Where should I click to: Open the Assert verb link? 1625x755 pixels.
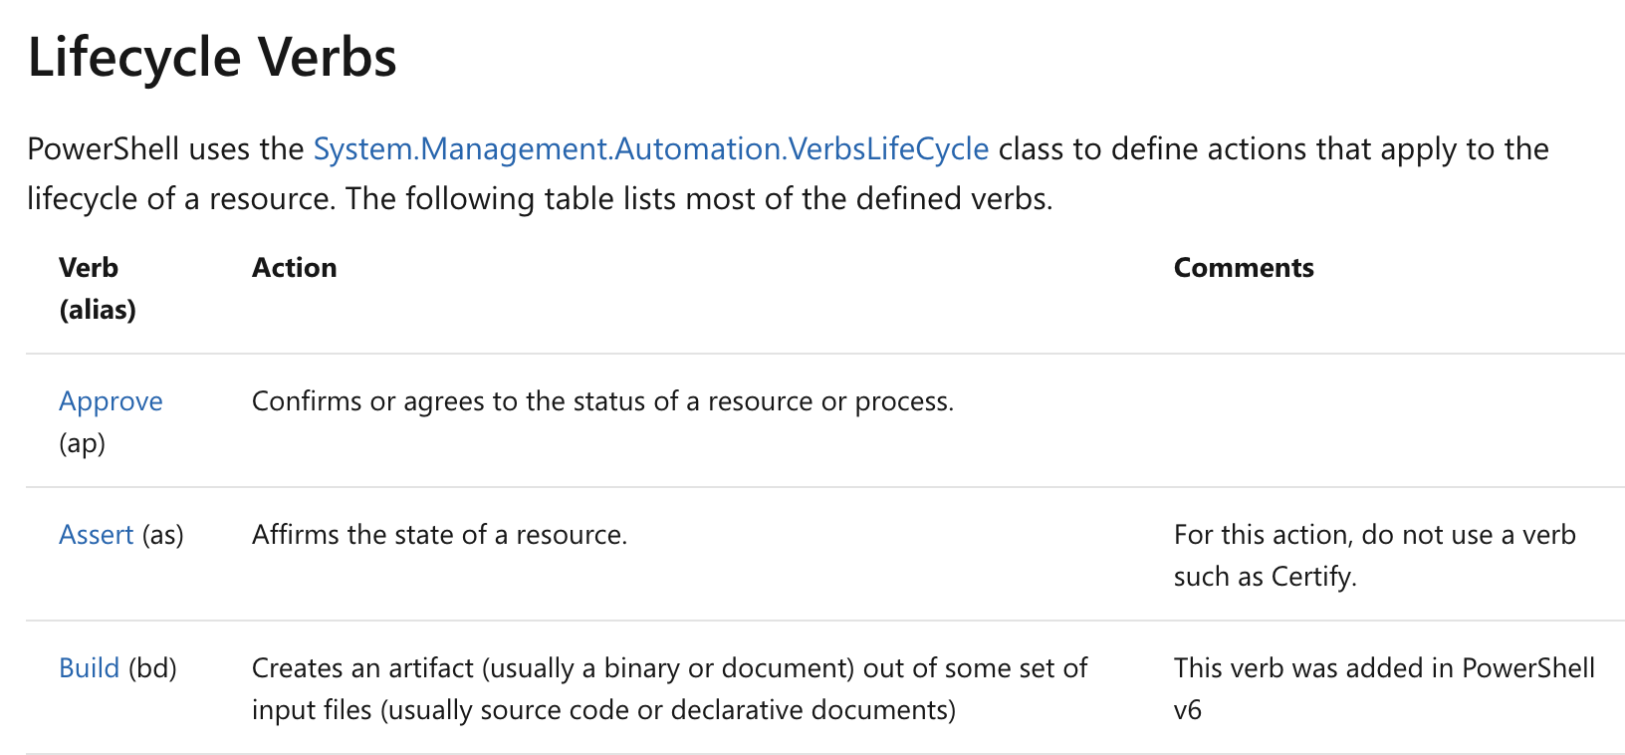96,535
